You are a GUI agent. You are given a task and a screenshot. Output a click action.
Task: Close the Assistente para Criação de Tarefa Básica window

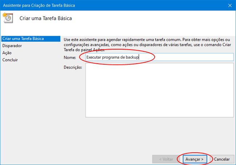tap(230, 5)
